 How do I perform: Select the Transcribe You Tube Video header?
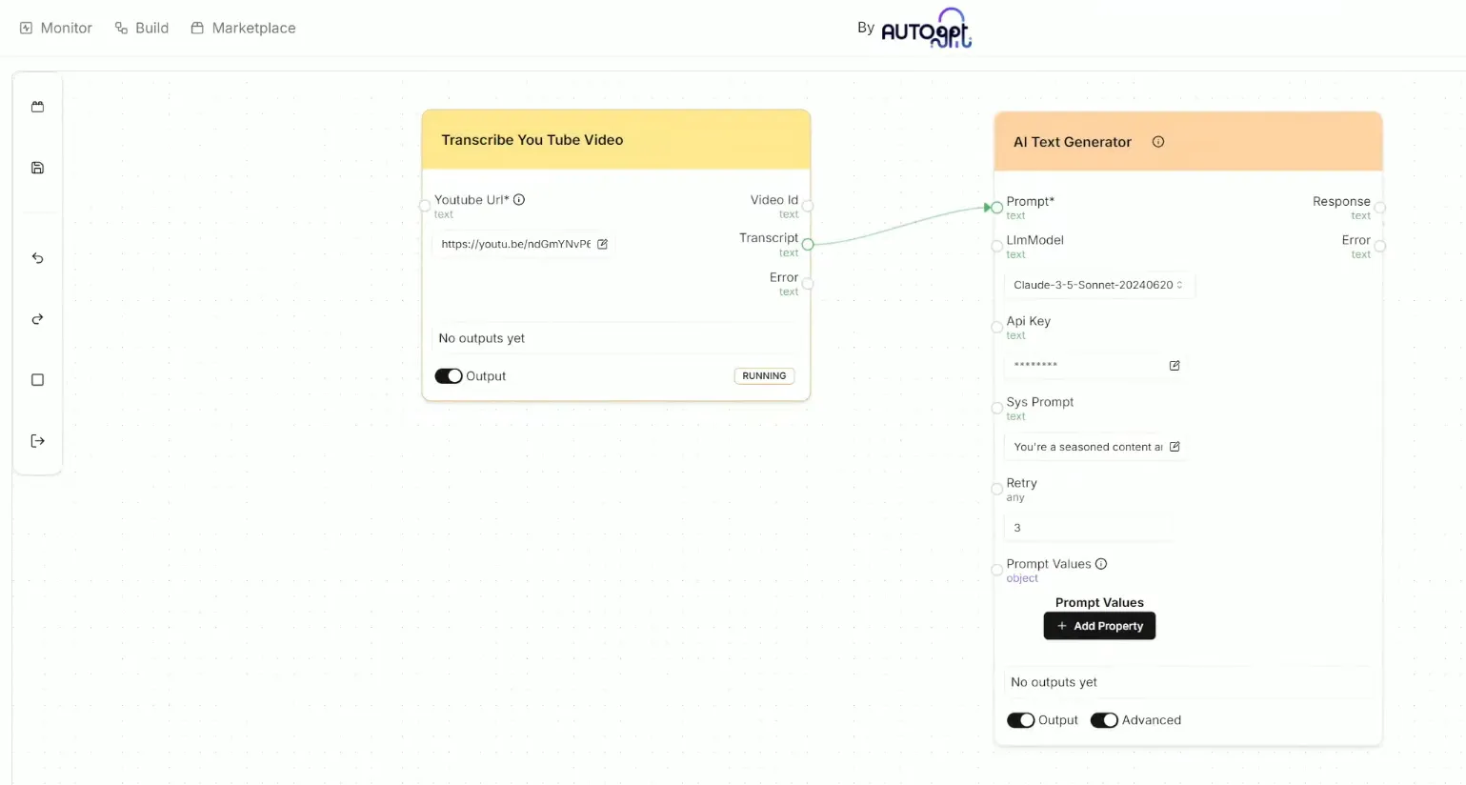click(616, 140)
